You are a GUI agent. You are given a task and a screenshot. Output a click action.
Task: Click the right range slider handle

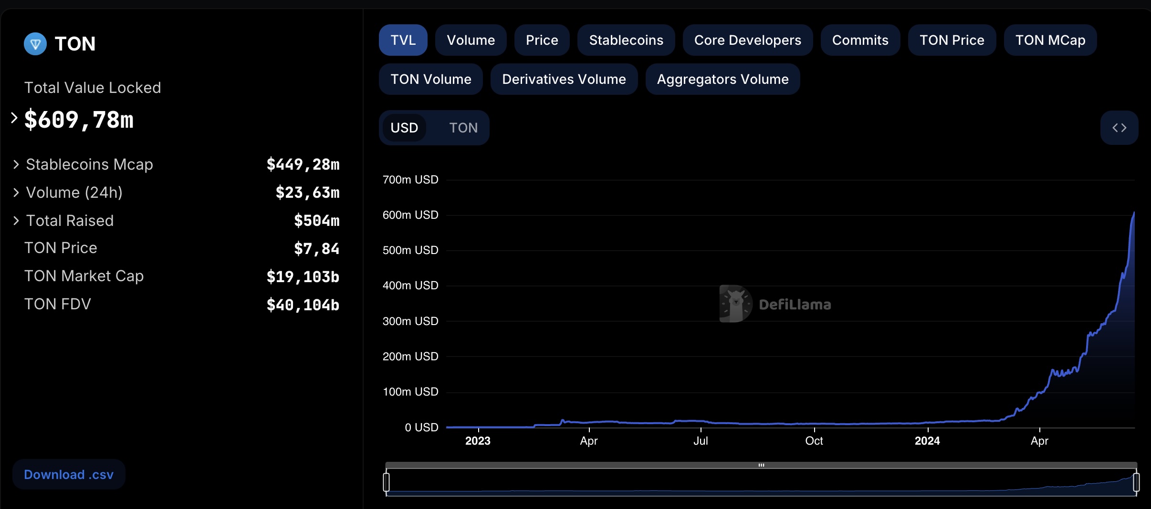click(x=1136, y=482)
